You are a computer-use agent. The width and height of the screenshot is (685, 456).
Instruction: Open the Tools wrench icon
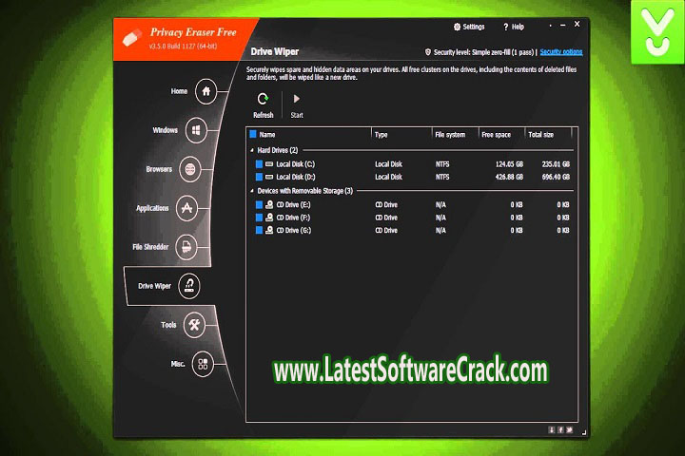pos(194,325)
